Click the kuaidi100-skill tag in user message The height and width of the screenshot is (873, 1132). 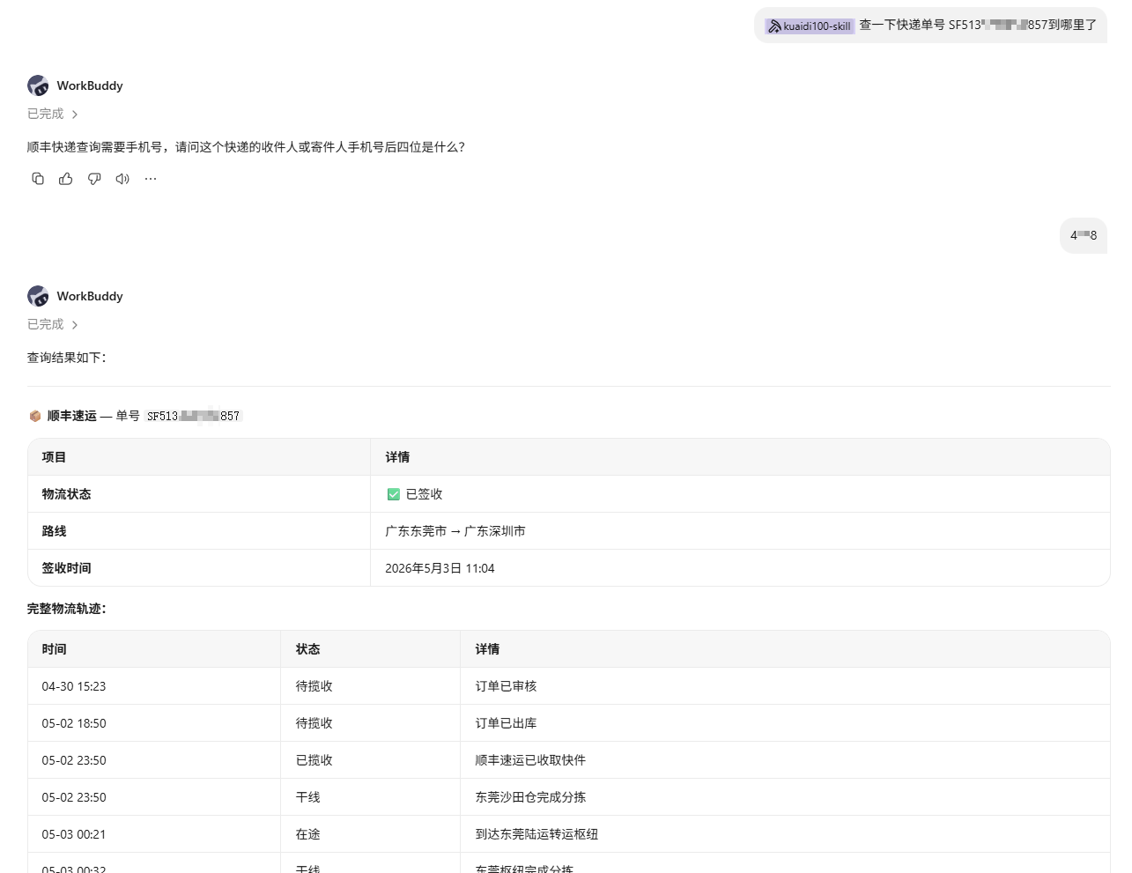(810, 26)
